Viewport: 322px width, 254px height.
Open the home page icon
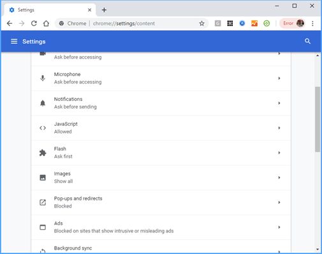46,24
